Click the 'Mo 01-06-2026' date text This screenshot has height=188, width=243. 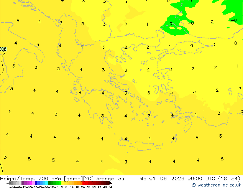tap(162, 179)
